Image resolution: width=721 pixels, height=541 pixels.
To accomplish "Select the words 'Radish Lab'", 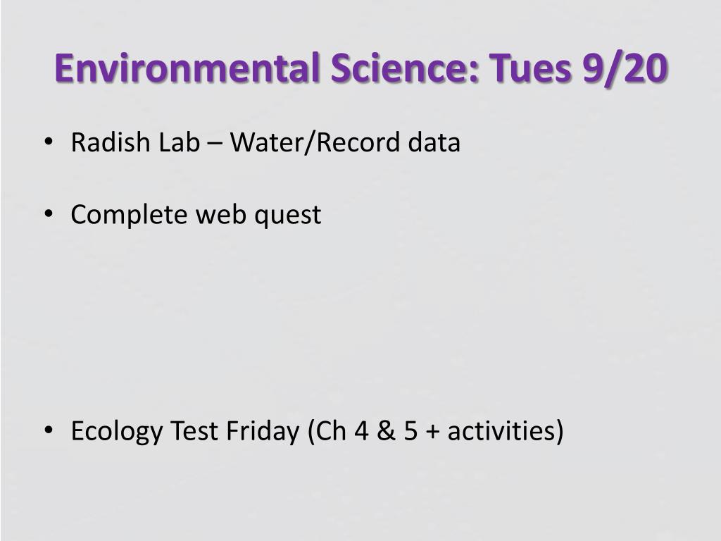I will tap(136, 142).
